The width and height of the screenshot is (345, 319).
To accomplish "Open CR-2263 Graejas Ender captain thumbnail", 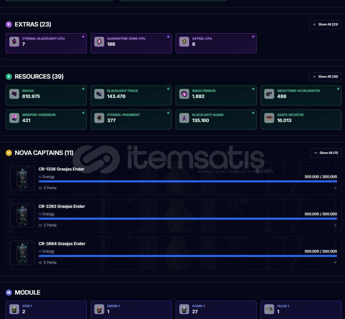I will pyautogui.click(x=22, y=216).
